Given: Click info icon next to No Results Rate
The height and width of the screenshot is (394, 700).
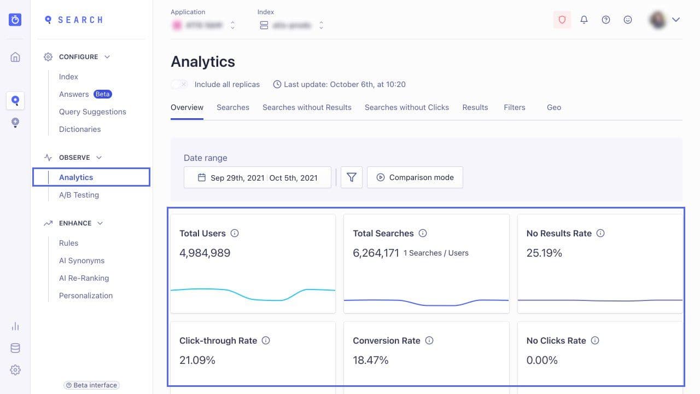Looking at the screenshot, I should 600,233.
